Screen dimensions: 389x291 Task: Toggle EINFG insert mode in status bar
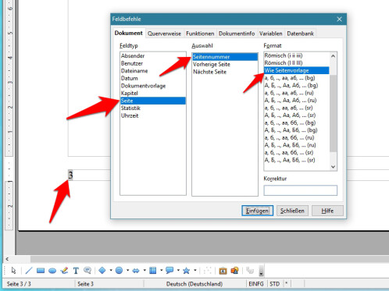pos(256,284)
